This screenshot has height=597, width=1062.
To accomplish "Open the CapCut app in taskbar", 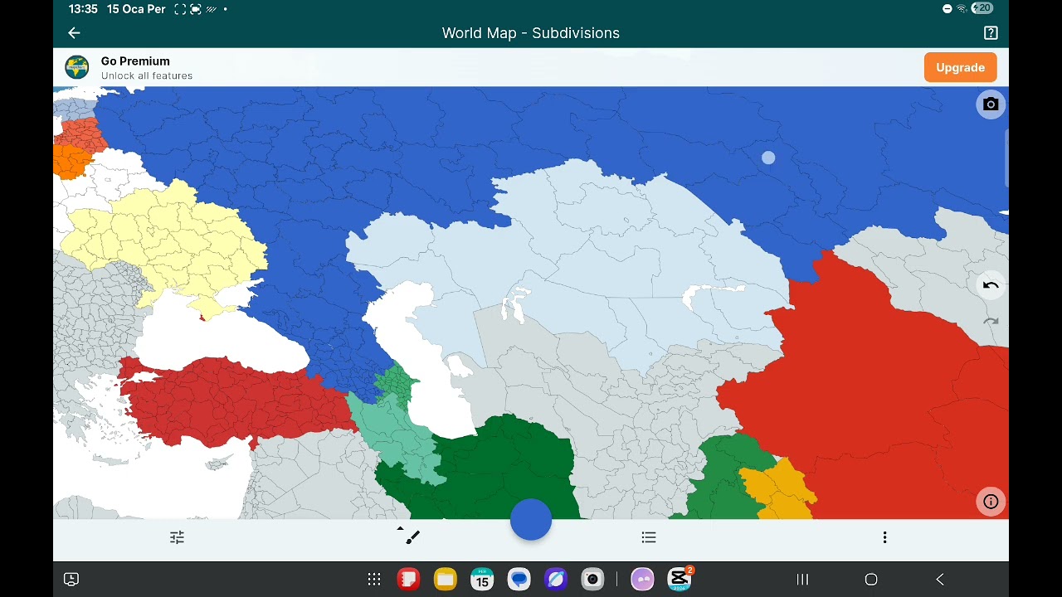I will click(680, 579).
